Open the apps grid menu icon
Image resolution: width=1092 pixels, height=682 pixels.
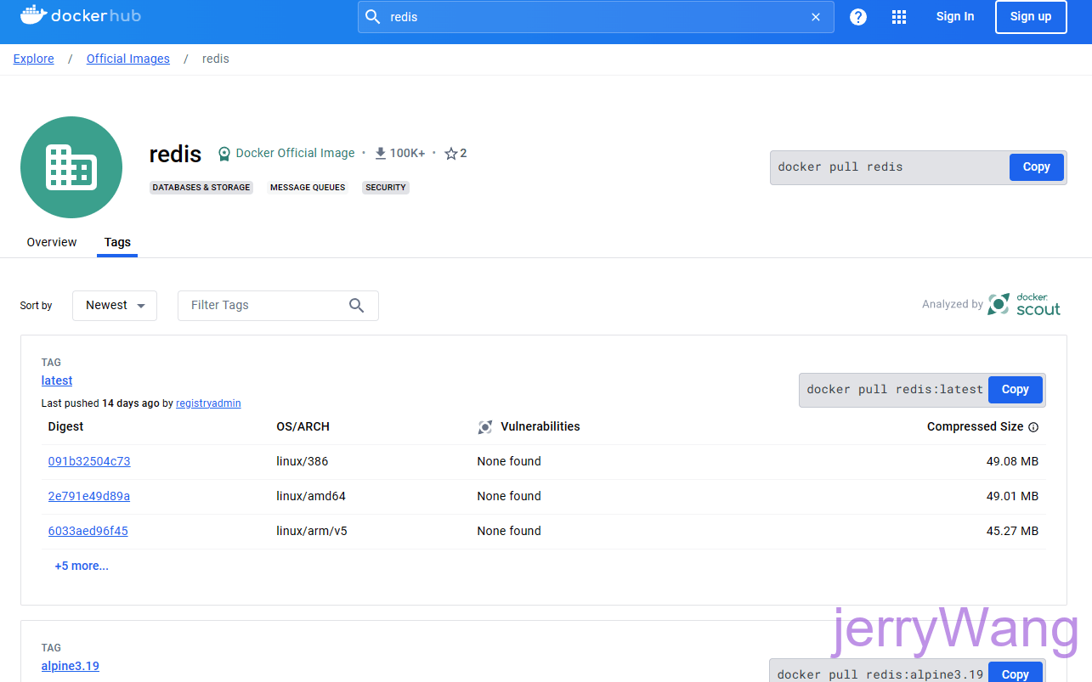[x=898, y=16]
